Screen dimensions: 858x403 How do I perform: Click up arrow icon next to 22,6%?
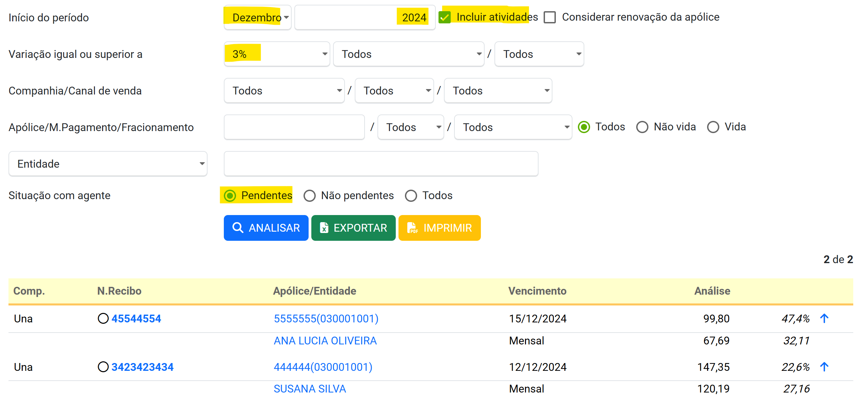tap(824, 367)
